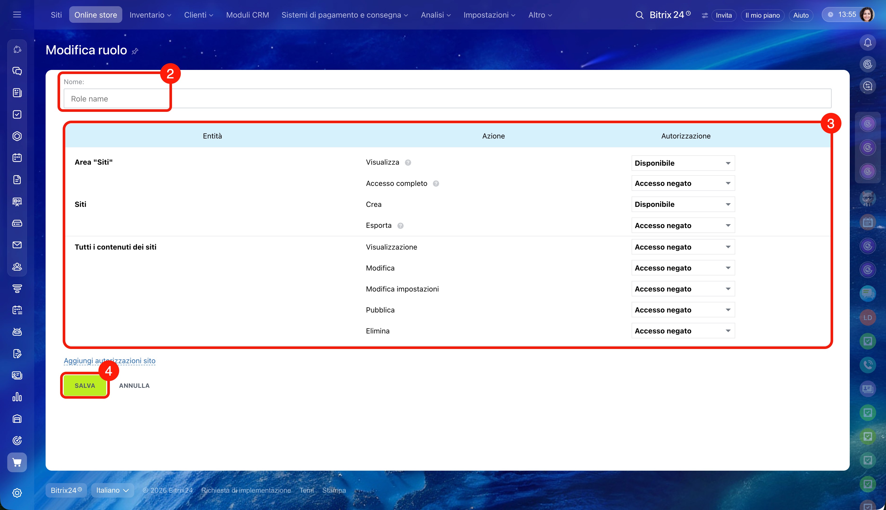Open the mail envelope sidebar icon

point(17,245)
